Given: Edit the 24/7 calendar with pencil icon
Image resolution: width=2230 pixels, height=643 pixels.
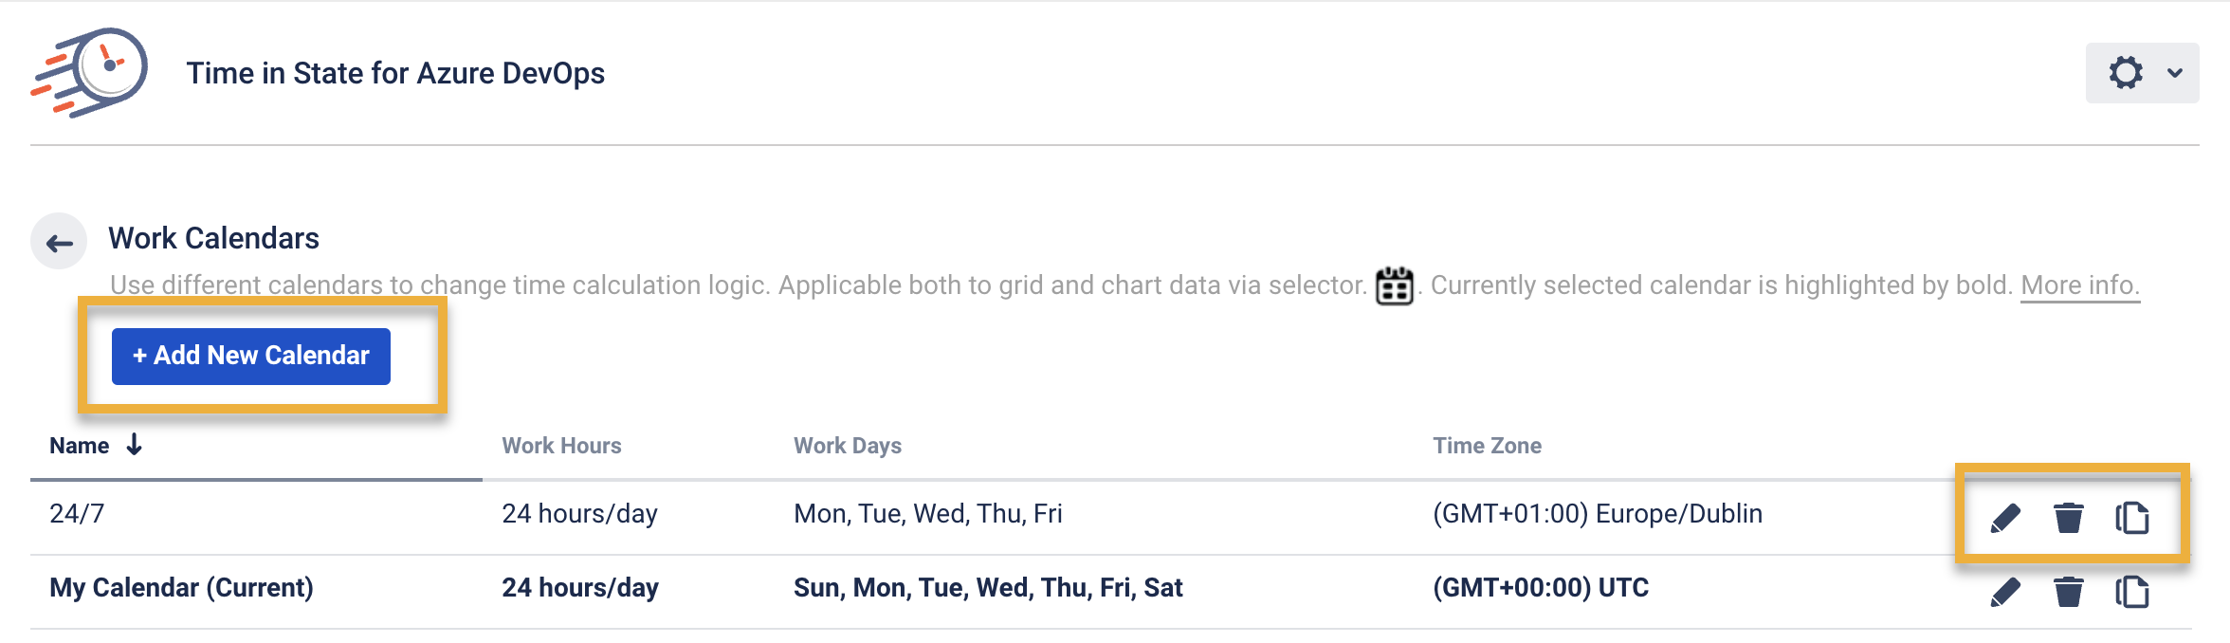Looking at the screenshot, I should [x=2005, y=518].
